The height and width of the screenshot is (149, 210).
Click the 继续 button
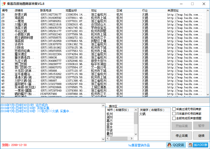201,136
